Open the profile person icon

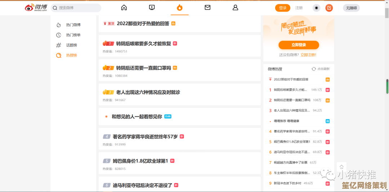point(235,8)
